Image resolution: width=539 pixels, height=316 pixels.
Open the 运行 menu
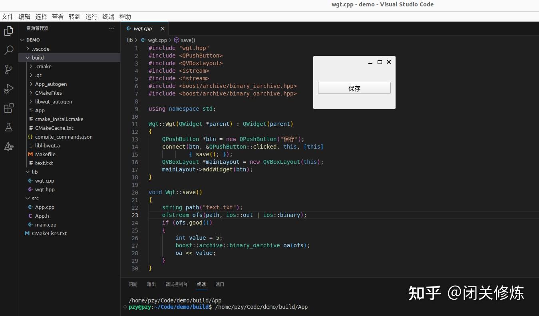91,16
